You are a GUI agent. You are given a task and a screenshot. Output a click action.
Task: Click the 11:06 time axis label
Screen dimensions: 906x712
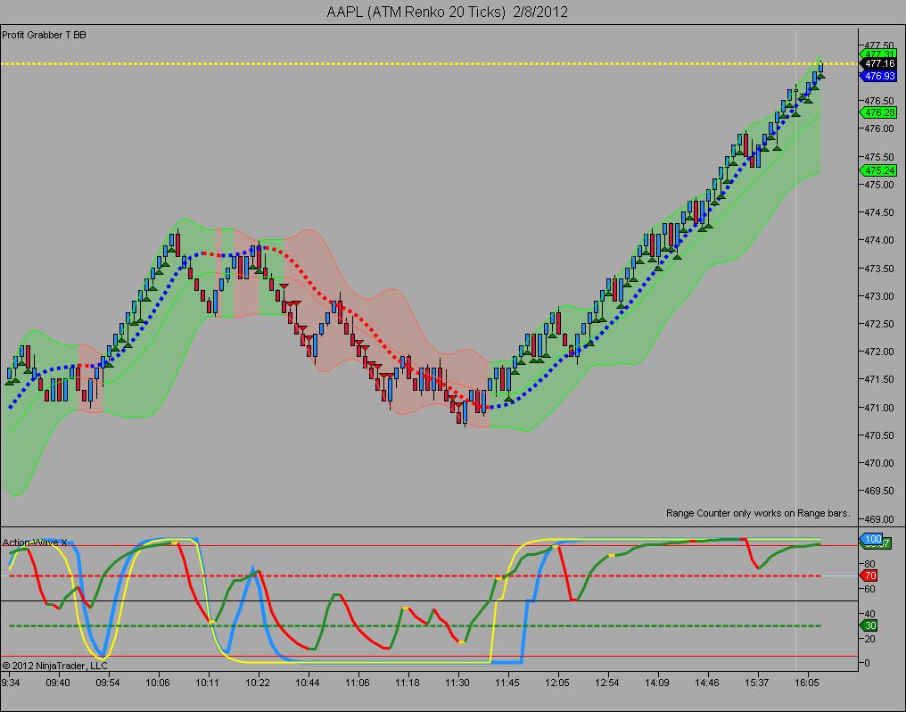point(357,683)
